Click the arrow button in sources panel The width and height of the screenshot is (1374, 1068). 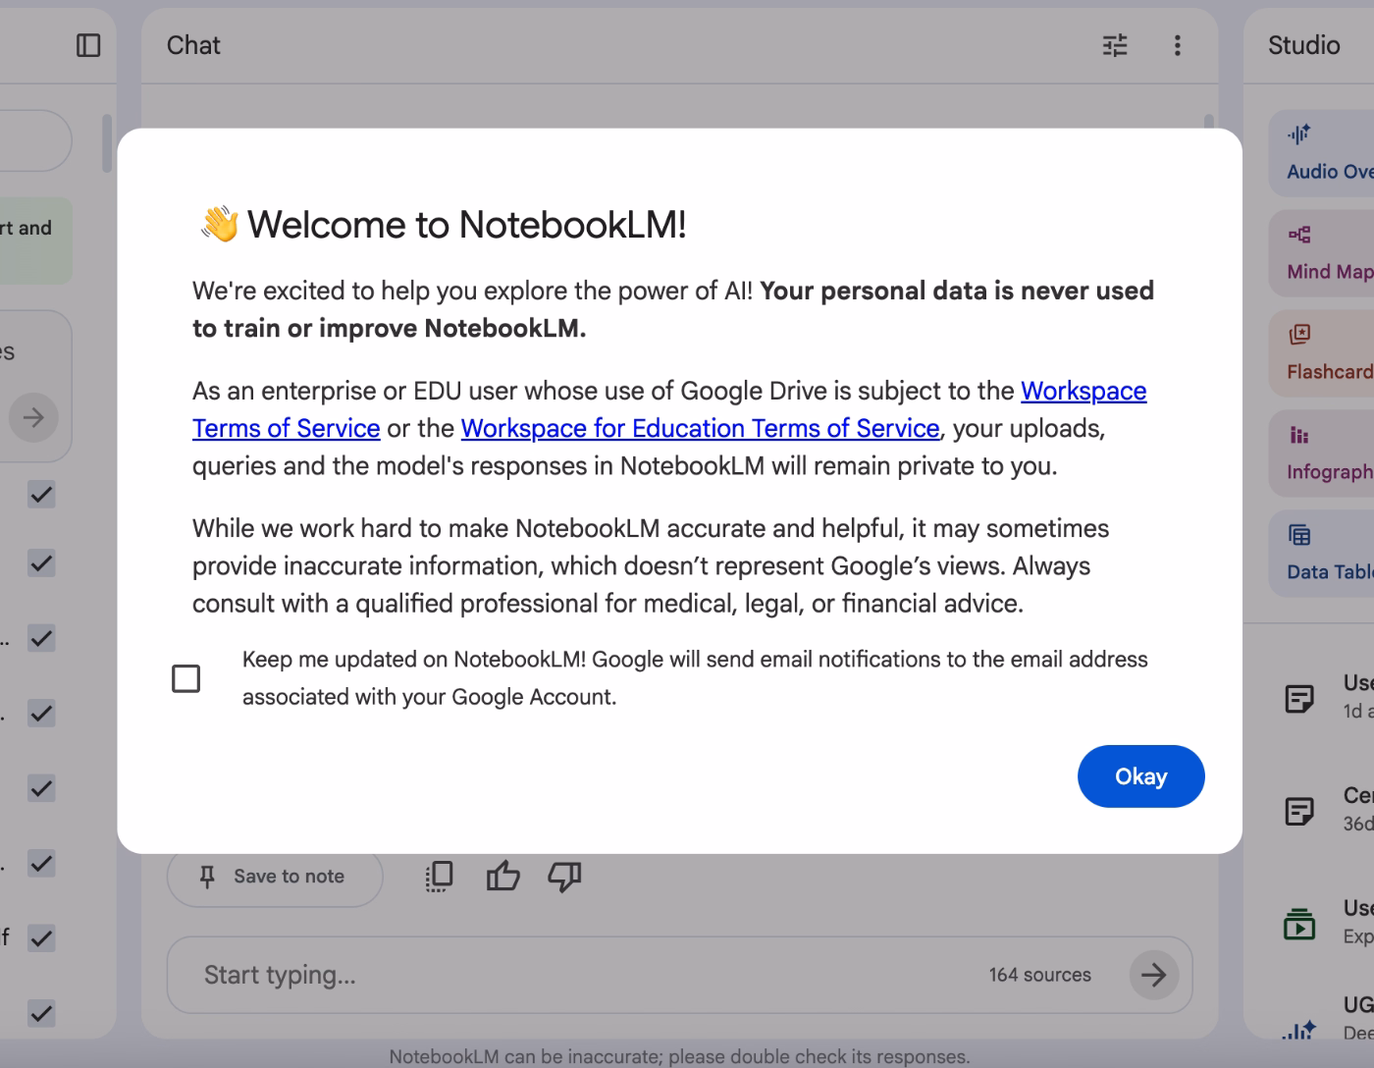click(x=33, y=417)
